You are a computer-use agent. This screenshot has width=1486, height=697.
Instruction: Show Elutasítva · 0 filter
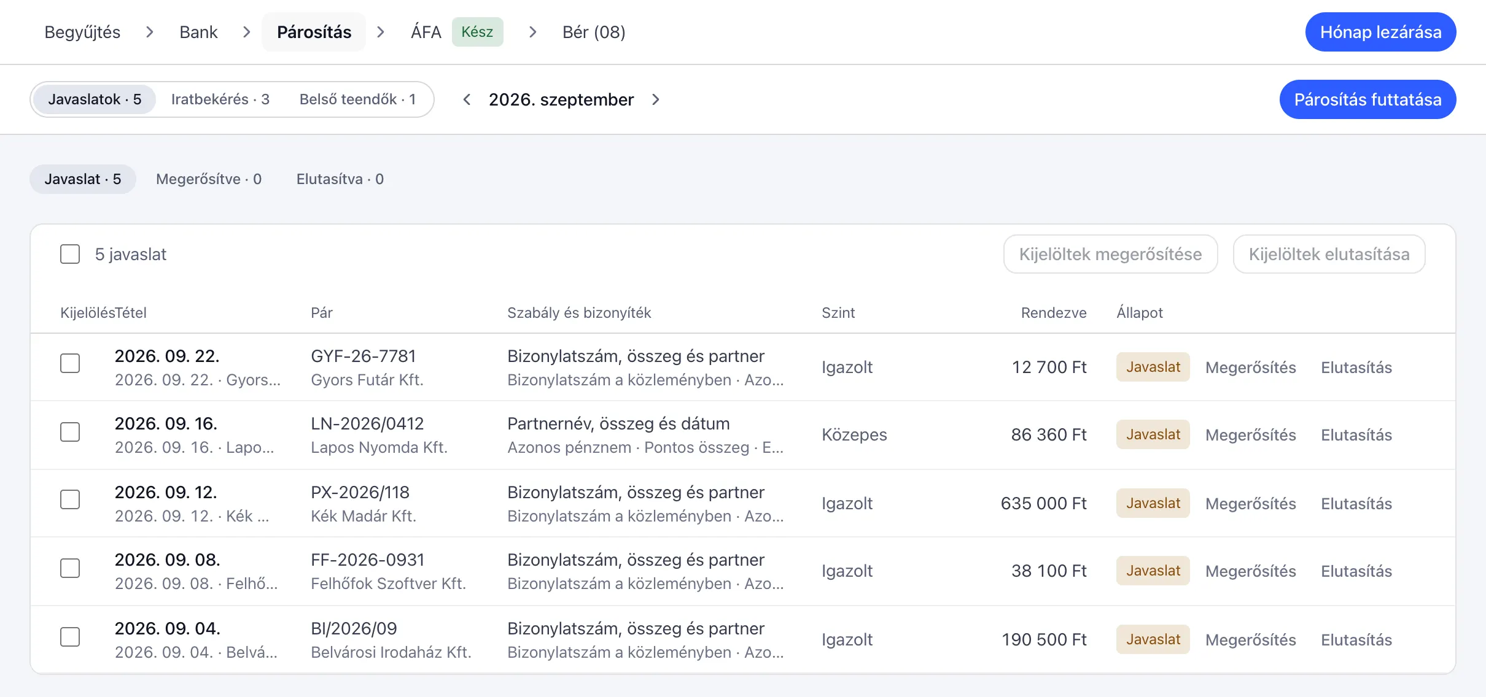340,179
